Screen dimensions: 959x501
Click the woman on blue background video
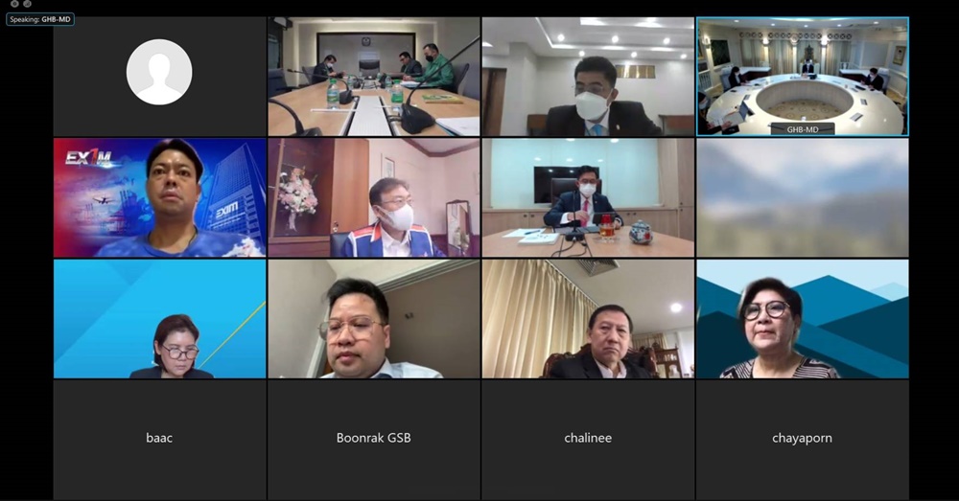pyautogui.click(x=159, y=319)
